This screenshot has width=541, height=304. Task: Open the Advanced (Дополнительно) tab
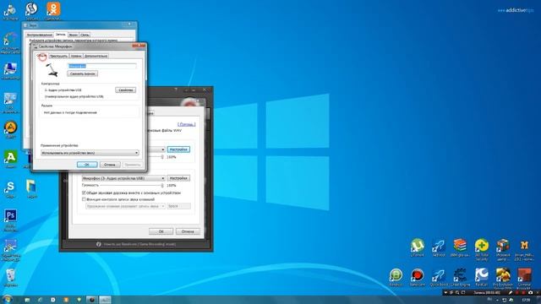point(96,56)
